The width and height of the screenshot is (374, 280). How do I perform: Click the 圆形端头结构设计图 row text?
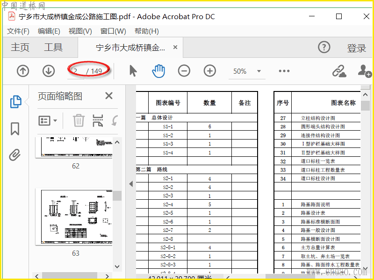pos(323,126)
